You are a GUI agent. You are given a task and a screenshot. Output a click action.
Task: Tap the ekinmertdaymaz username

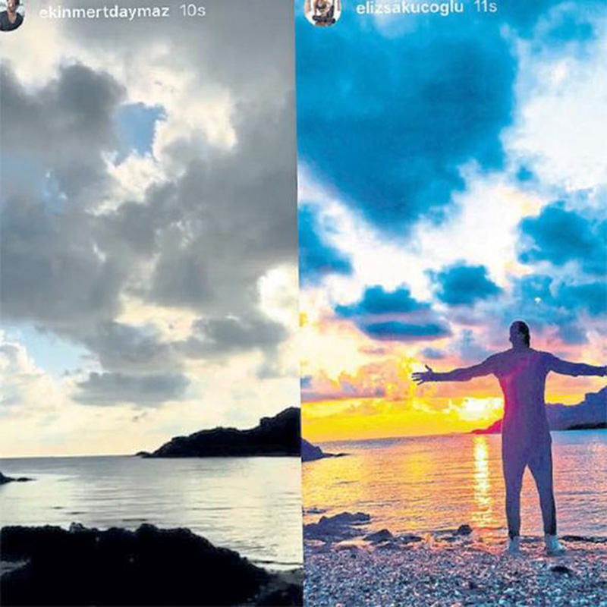tap(104, 11)
